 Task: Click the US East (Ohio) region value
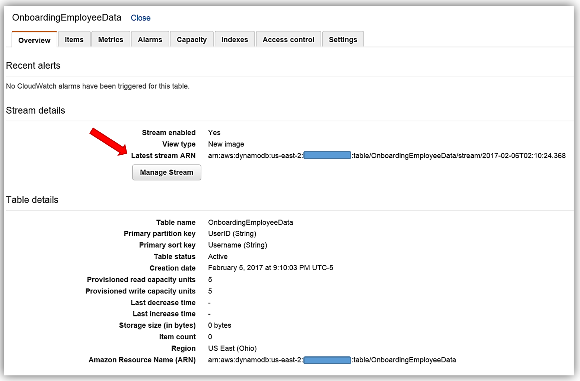point(232,348)
